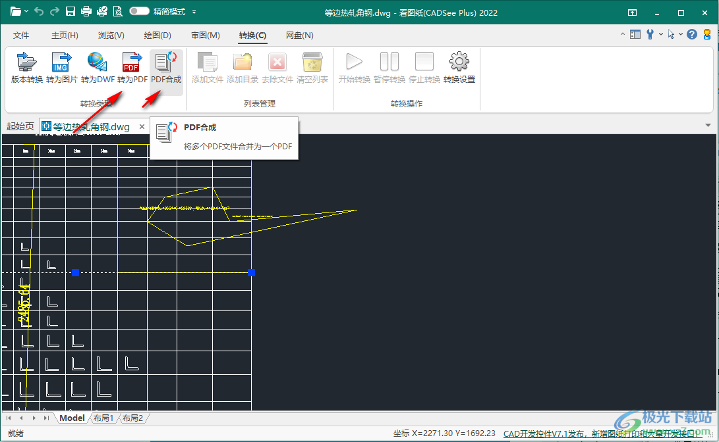Screen dimensions: 719x442
Task: Select the 布局1 layout tab
Action: click(x=103, y=418)
